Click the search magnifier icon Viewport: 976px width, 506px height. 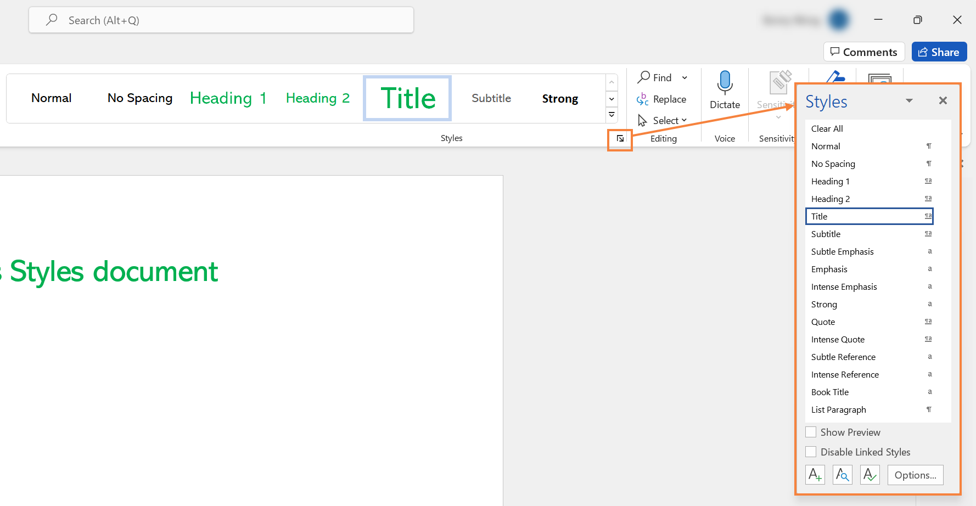pos(52,20)
